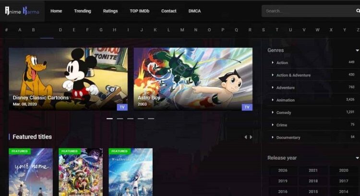Screen dimensions: 360x196
Task: Collapse the Genres section arrow
Action: coord(357,50)
